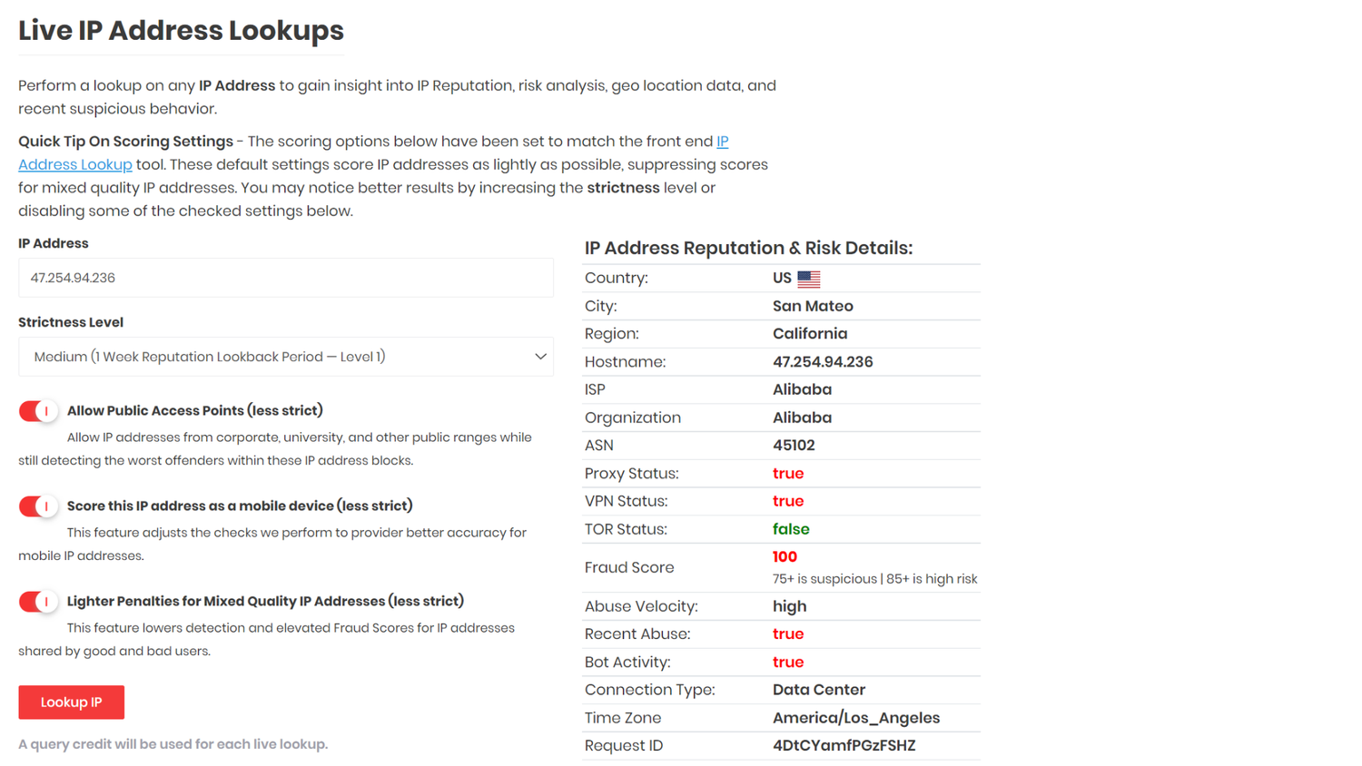Screen dimensions: 1362x766
Task: Click the Live IP Address Lookups heading
Action: coord(181,30)
